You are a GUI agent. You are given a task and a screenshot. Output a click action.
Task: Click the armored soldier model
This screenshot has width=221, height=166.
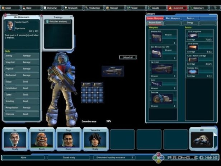coord(62,89)
